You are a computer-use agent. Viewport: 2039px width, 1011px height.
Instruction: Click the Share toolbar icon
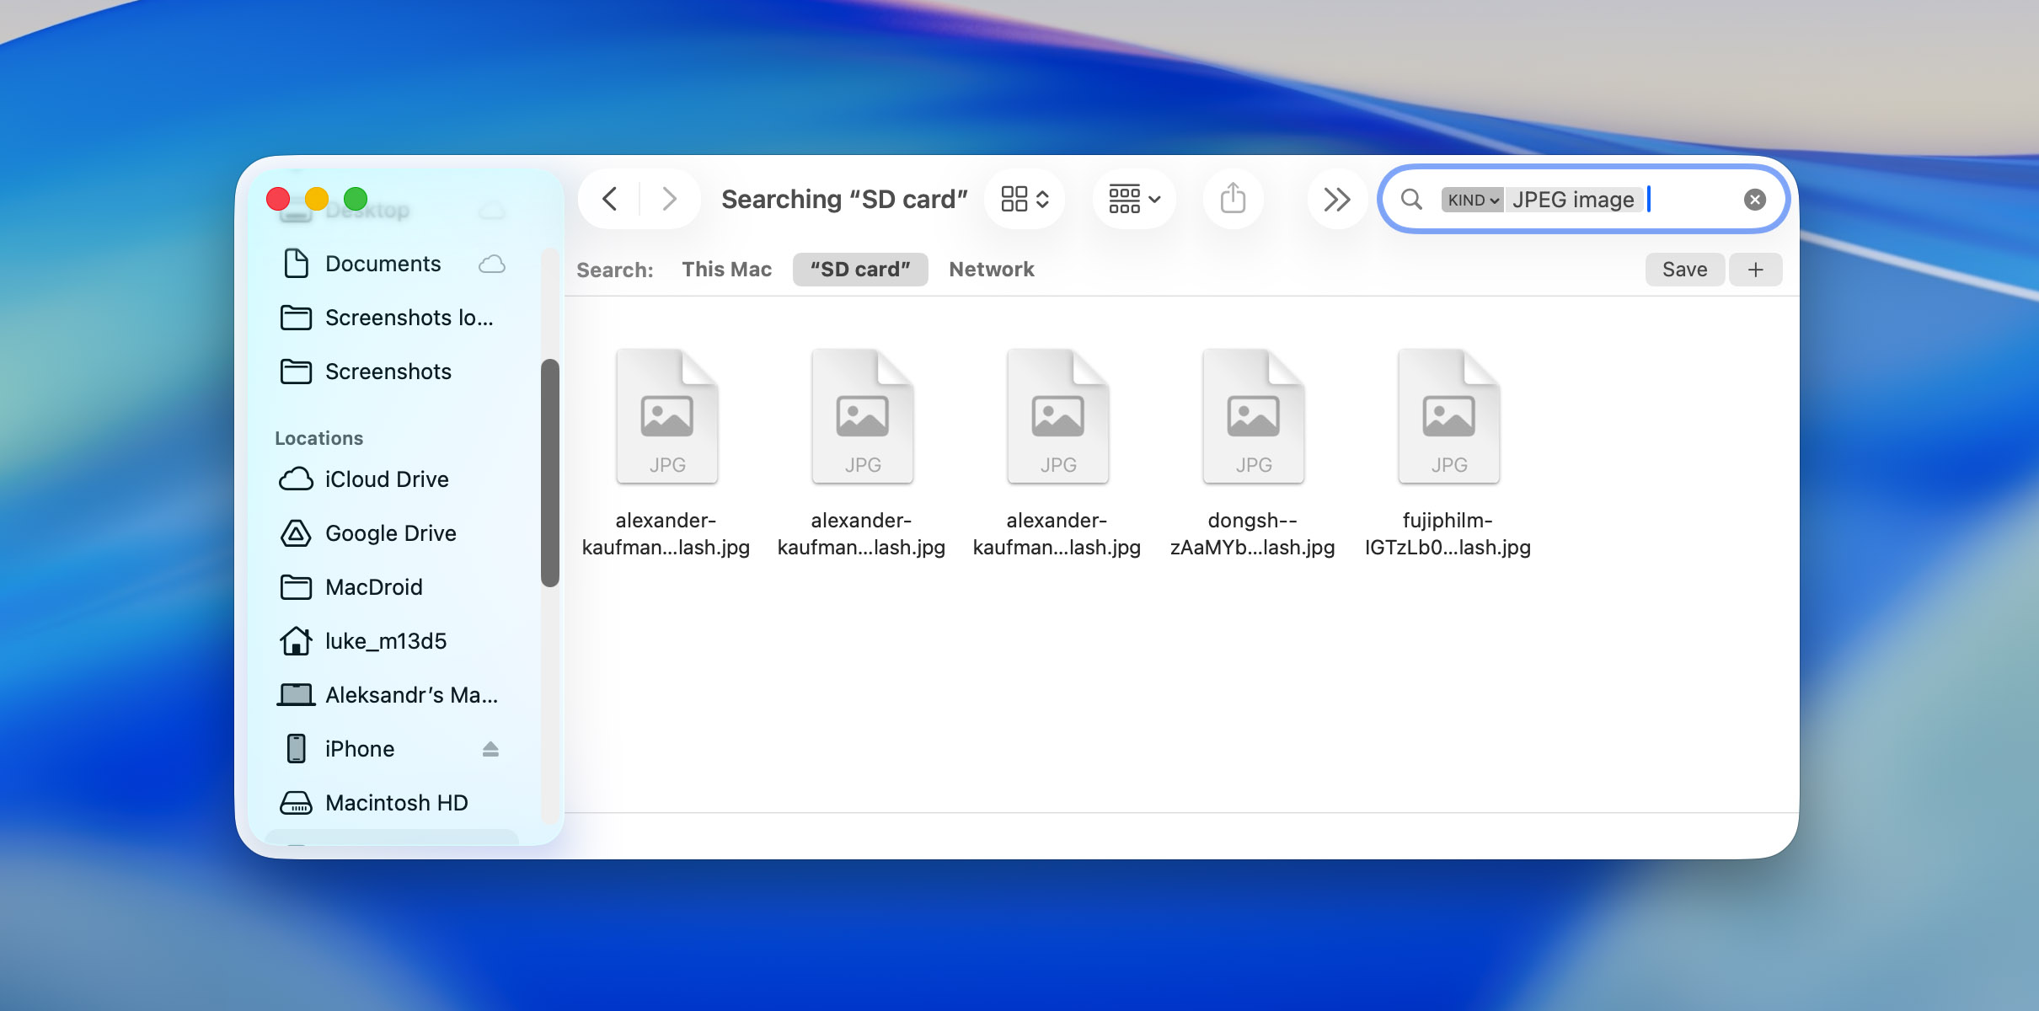pyautogui.click(x=1233, y=200)
